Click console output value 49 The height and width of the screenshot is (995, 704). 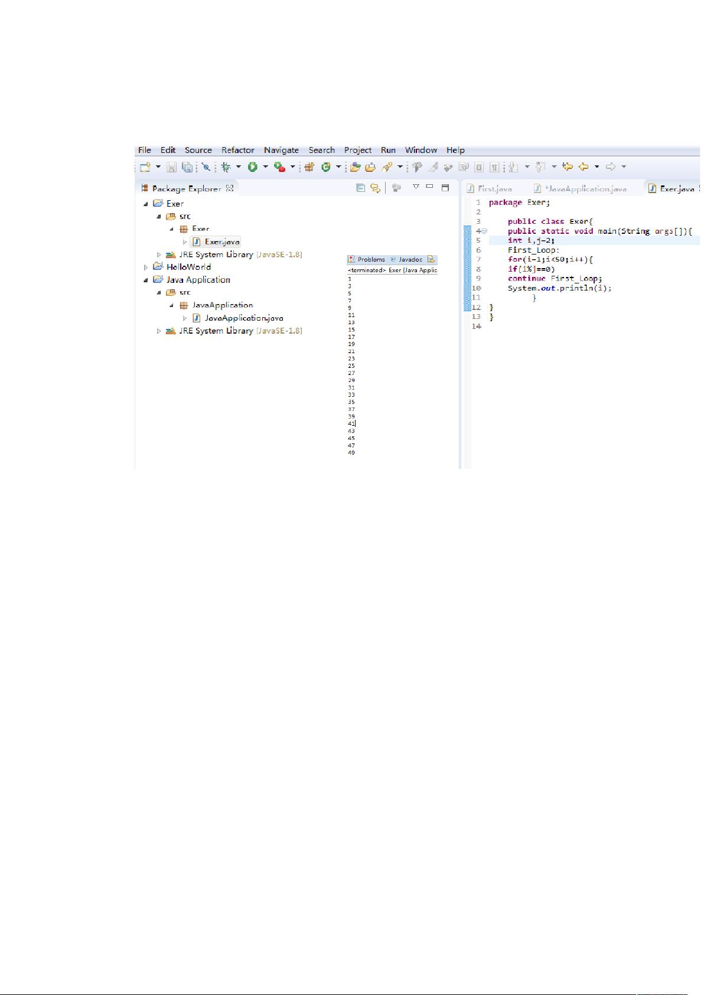pos(351,453)
